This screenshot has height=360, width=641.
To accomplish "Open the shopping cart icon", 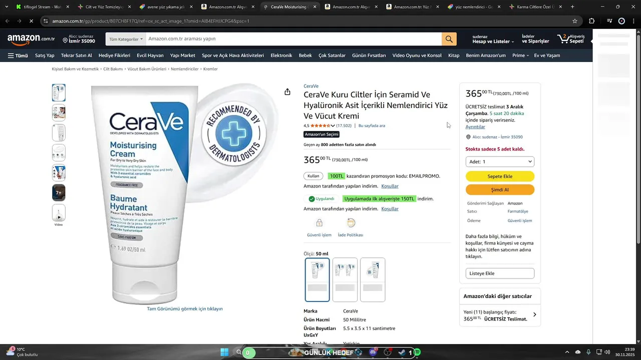I will click(571, 39).
